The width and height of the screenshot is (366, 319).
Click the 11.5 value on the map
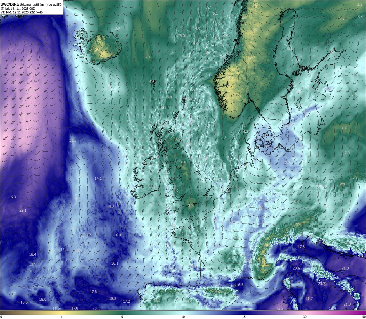[x=73, y=140]
